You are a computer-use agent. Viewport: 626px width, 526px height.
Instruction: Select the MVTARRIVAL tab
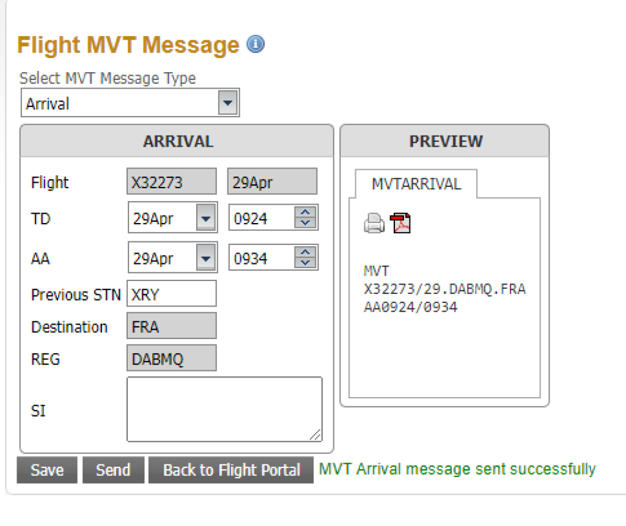[416, 184]
